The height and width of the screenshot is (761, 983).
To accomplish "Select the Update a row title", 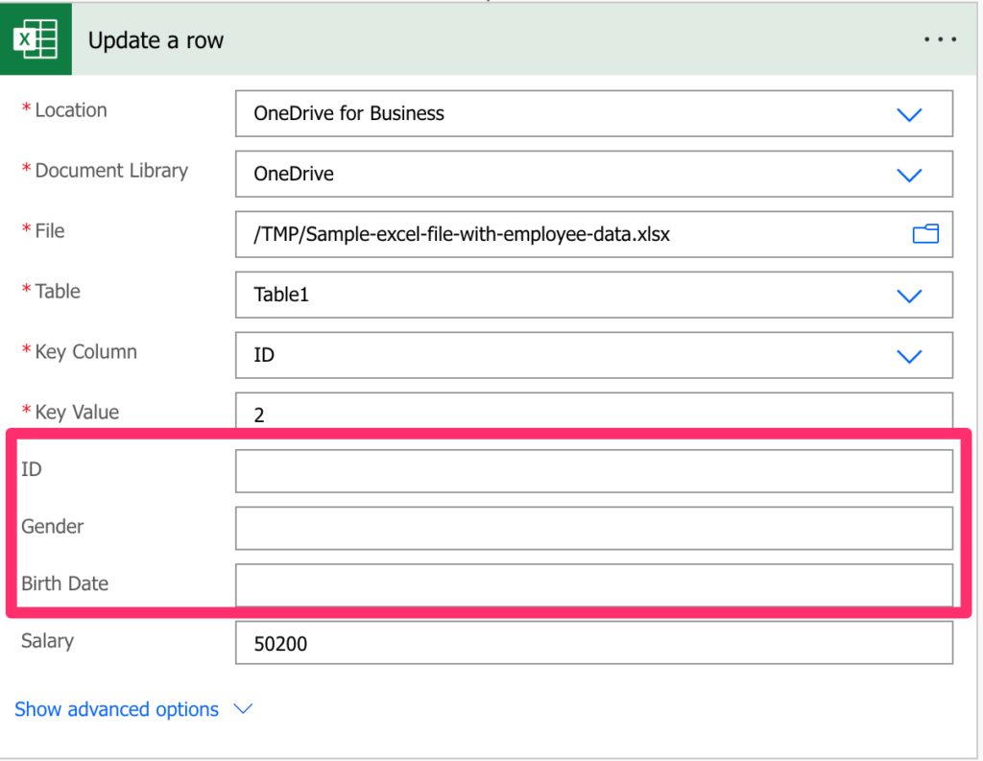I will point(156,40).
